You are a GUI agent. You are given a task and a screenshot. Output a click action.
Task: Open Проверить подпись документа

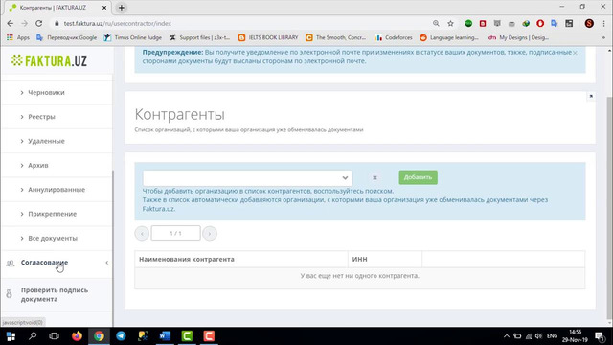tap(55, 294)
